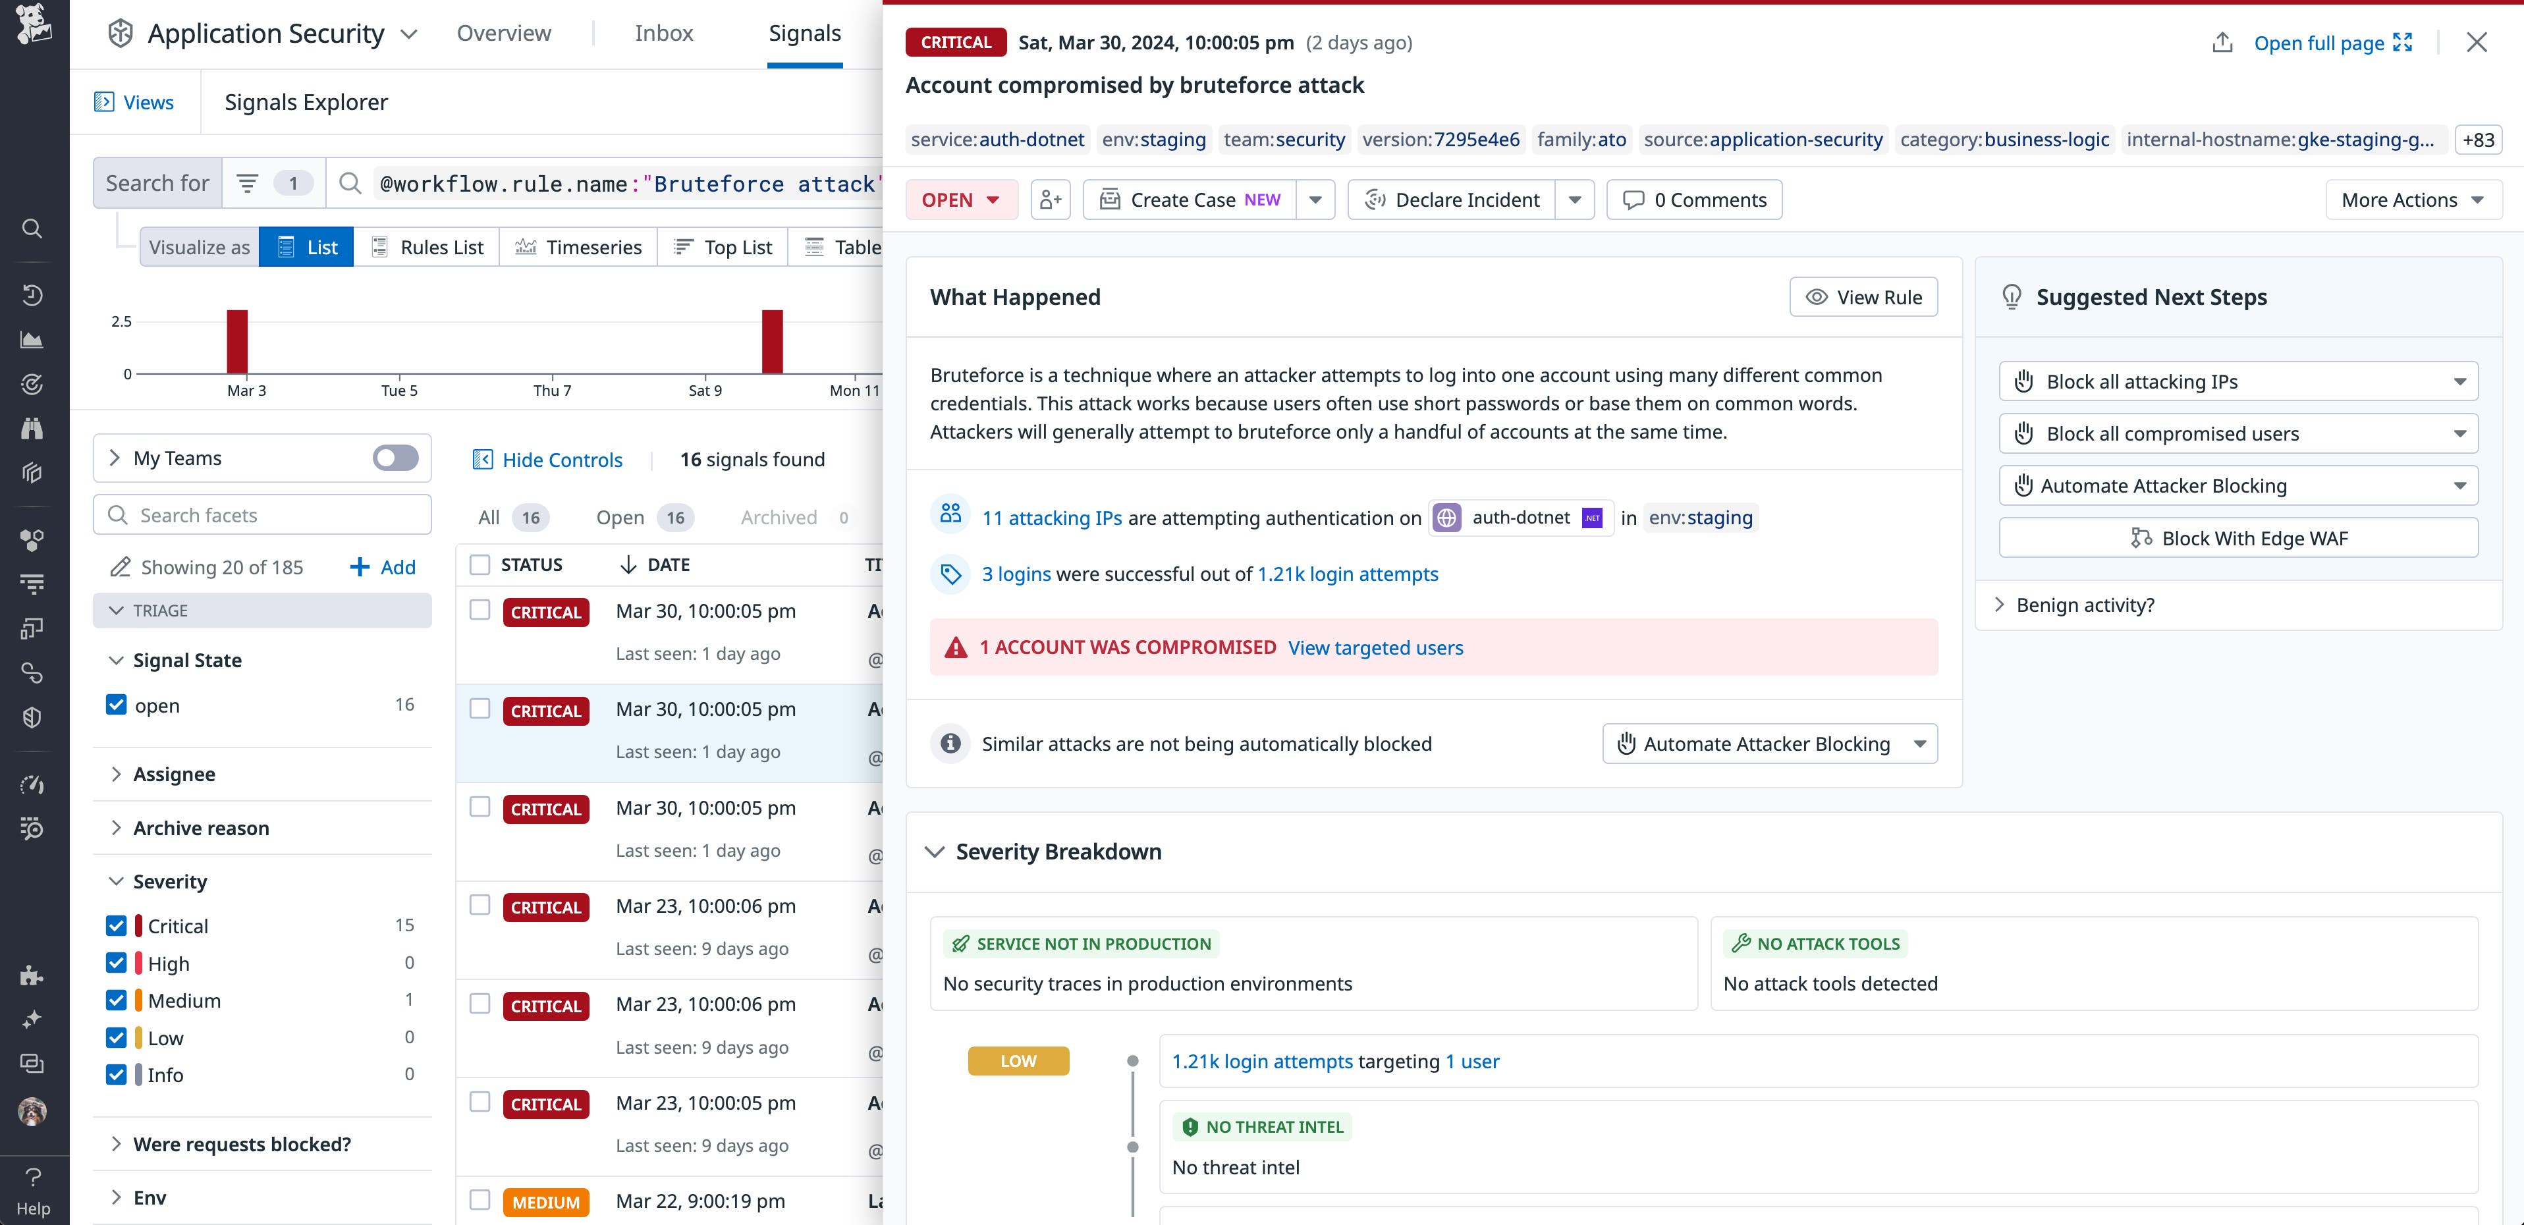Open the Overview tab
This screenshot has width=2524, height=1225.
(x=503, y=32)
